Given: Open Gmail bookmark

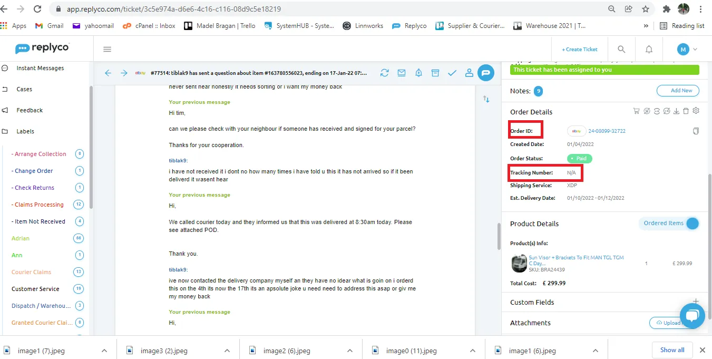Looking at the screenshot, I should click(49, 26).
